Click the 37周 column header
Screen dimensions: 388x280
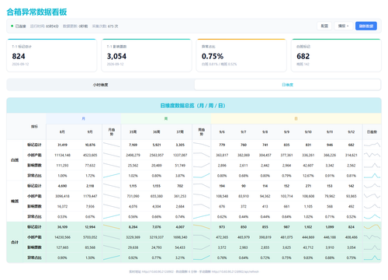(x=180, y=132)
